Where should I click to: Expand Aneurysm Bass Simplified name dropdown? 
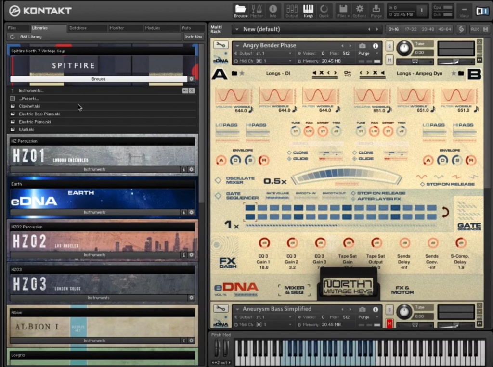click(x=237, y=309)
